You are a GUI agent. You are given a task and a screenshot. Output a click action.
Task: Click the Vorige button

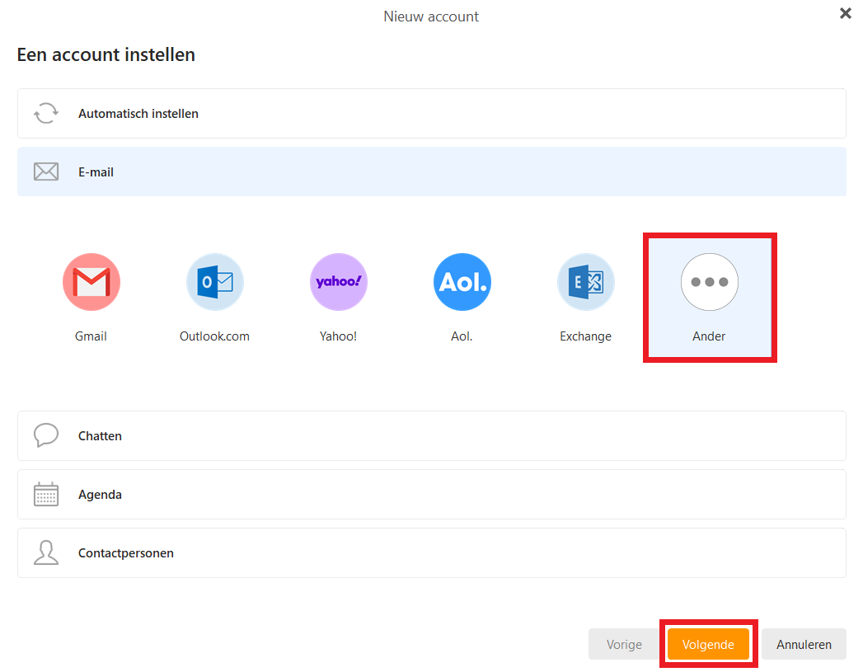coord(624,645)
